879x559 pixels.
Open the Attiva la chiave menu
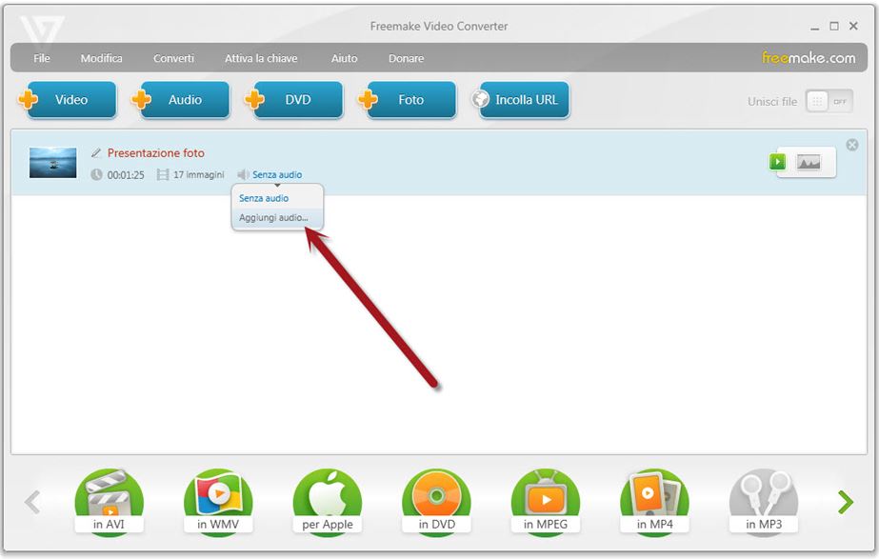pyautogui.click(x=261, y=58)
